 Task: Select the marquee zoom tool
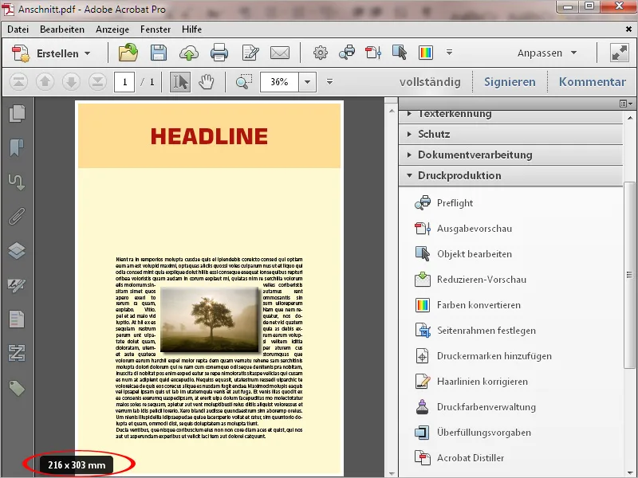pyautogui.click(x=244, y=82)
